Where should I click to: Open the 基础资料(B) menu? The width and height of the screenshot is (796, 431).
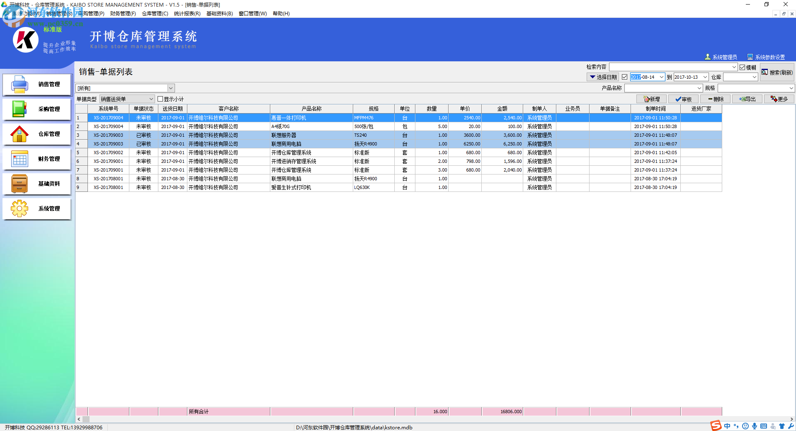(x=219, y=14)
